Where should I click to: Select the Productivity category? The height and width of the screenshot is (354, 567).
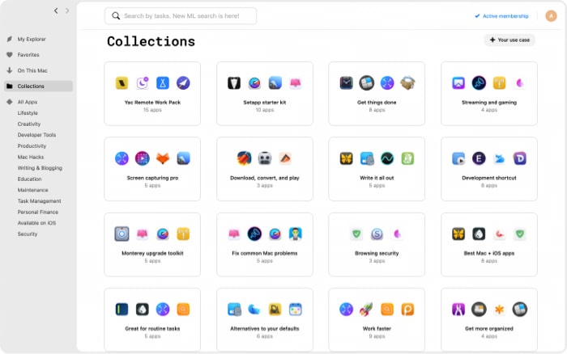(x=32, y=146)
